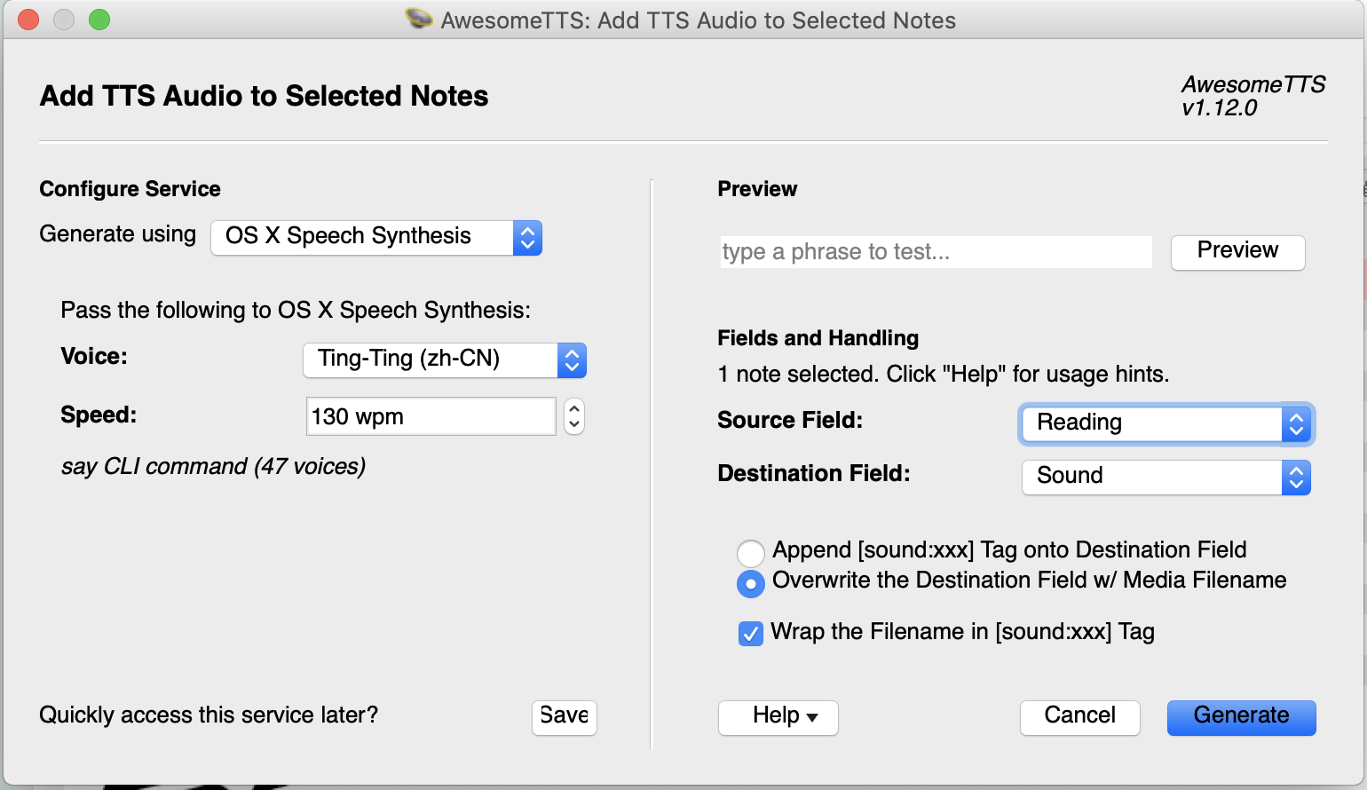
Task: Save this service preset for quick access
Action: pyautogui.click(x=565, y=717)
